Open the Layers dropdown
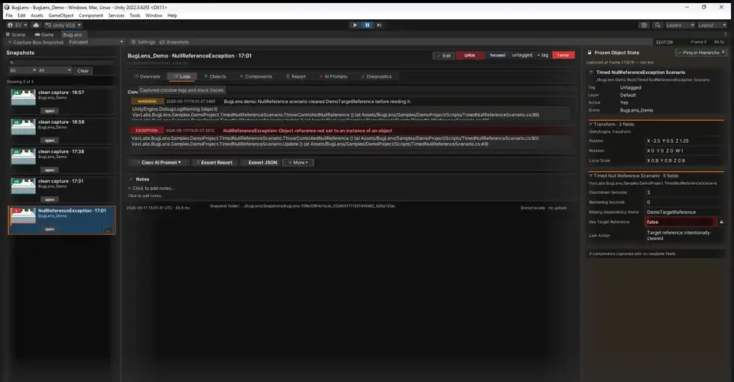Screen dimensions: 734x382 pyautogui.click(x=680, y=24)
